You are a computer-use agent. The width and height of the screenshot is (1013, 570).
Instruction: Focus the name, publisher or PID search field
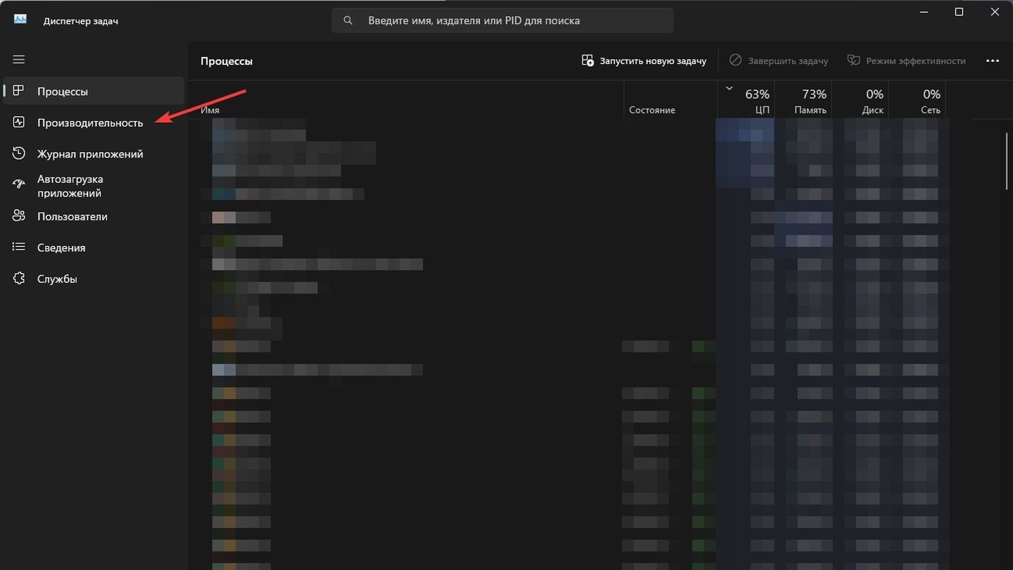point(502,20)
